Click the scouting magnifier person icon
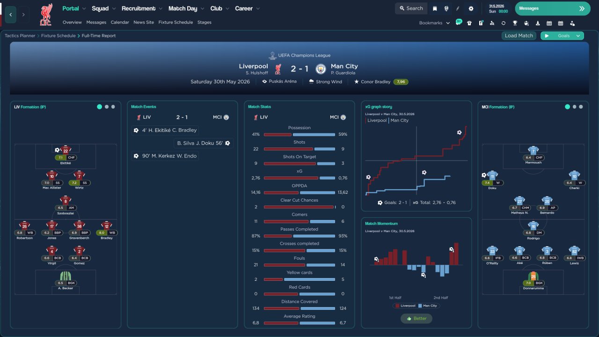This screenshot has height=337, width=599. tap(492, 23)
